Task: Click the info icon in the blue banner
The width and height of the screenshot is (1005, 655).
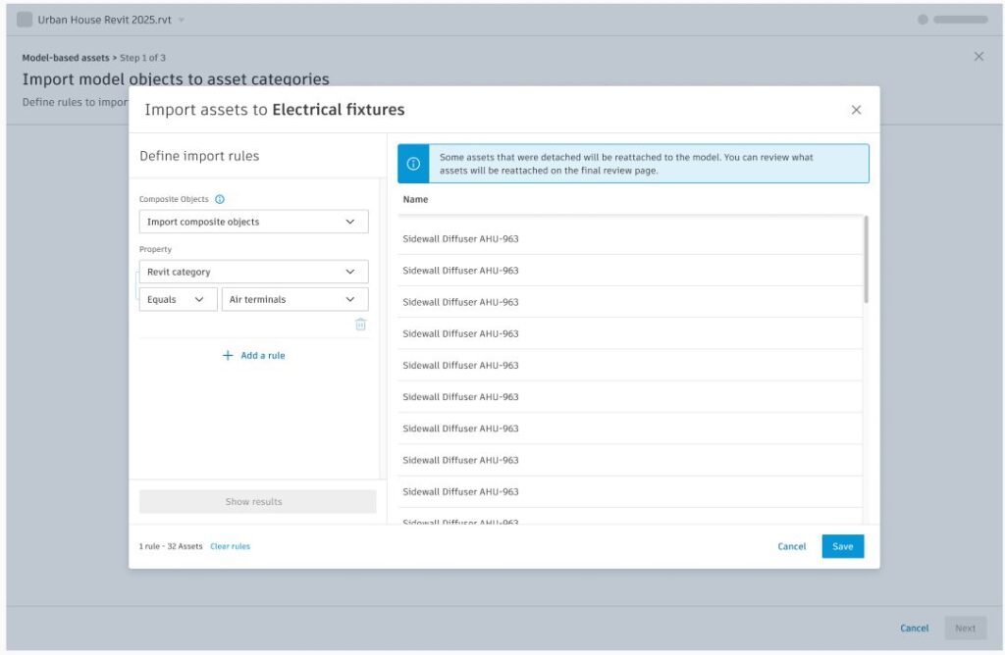Action: coord(413,164)
